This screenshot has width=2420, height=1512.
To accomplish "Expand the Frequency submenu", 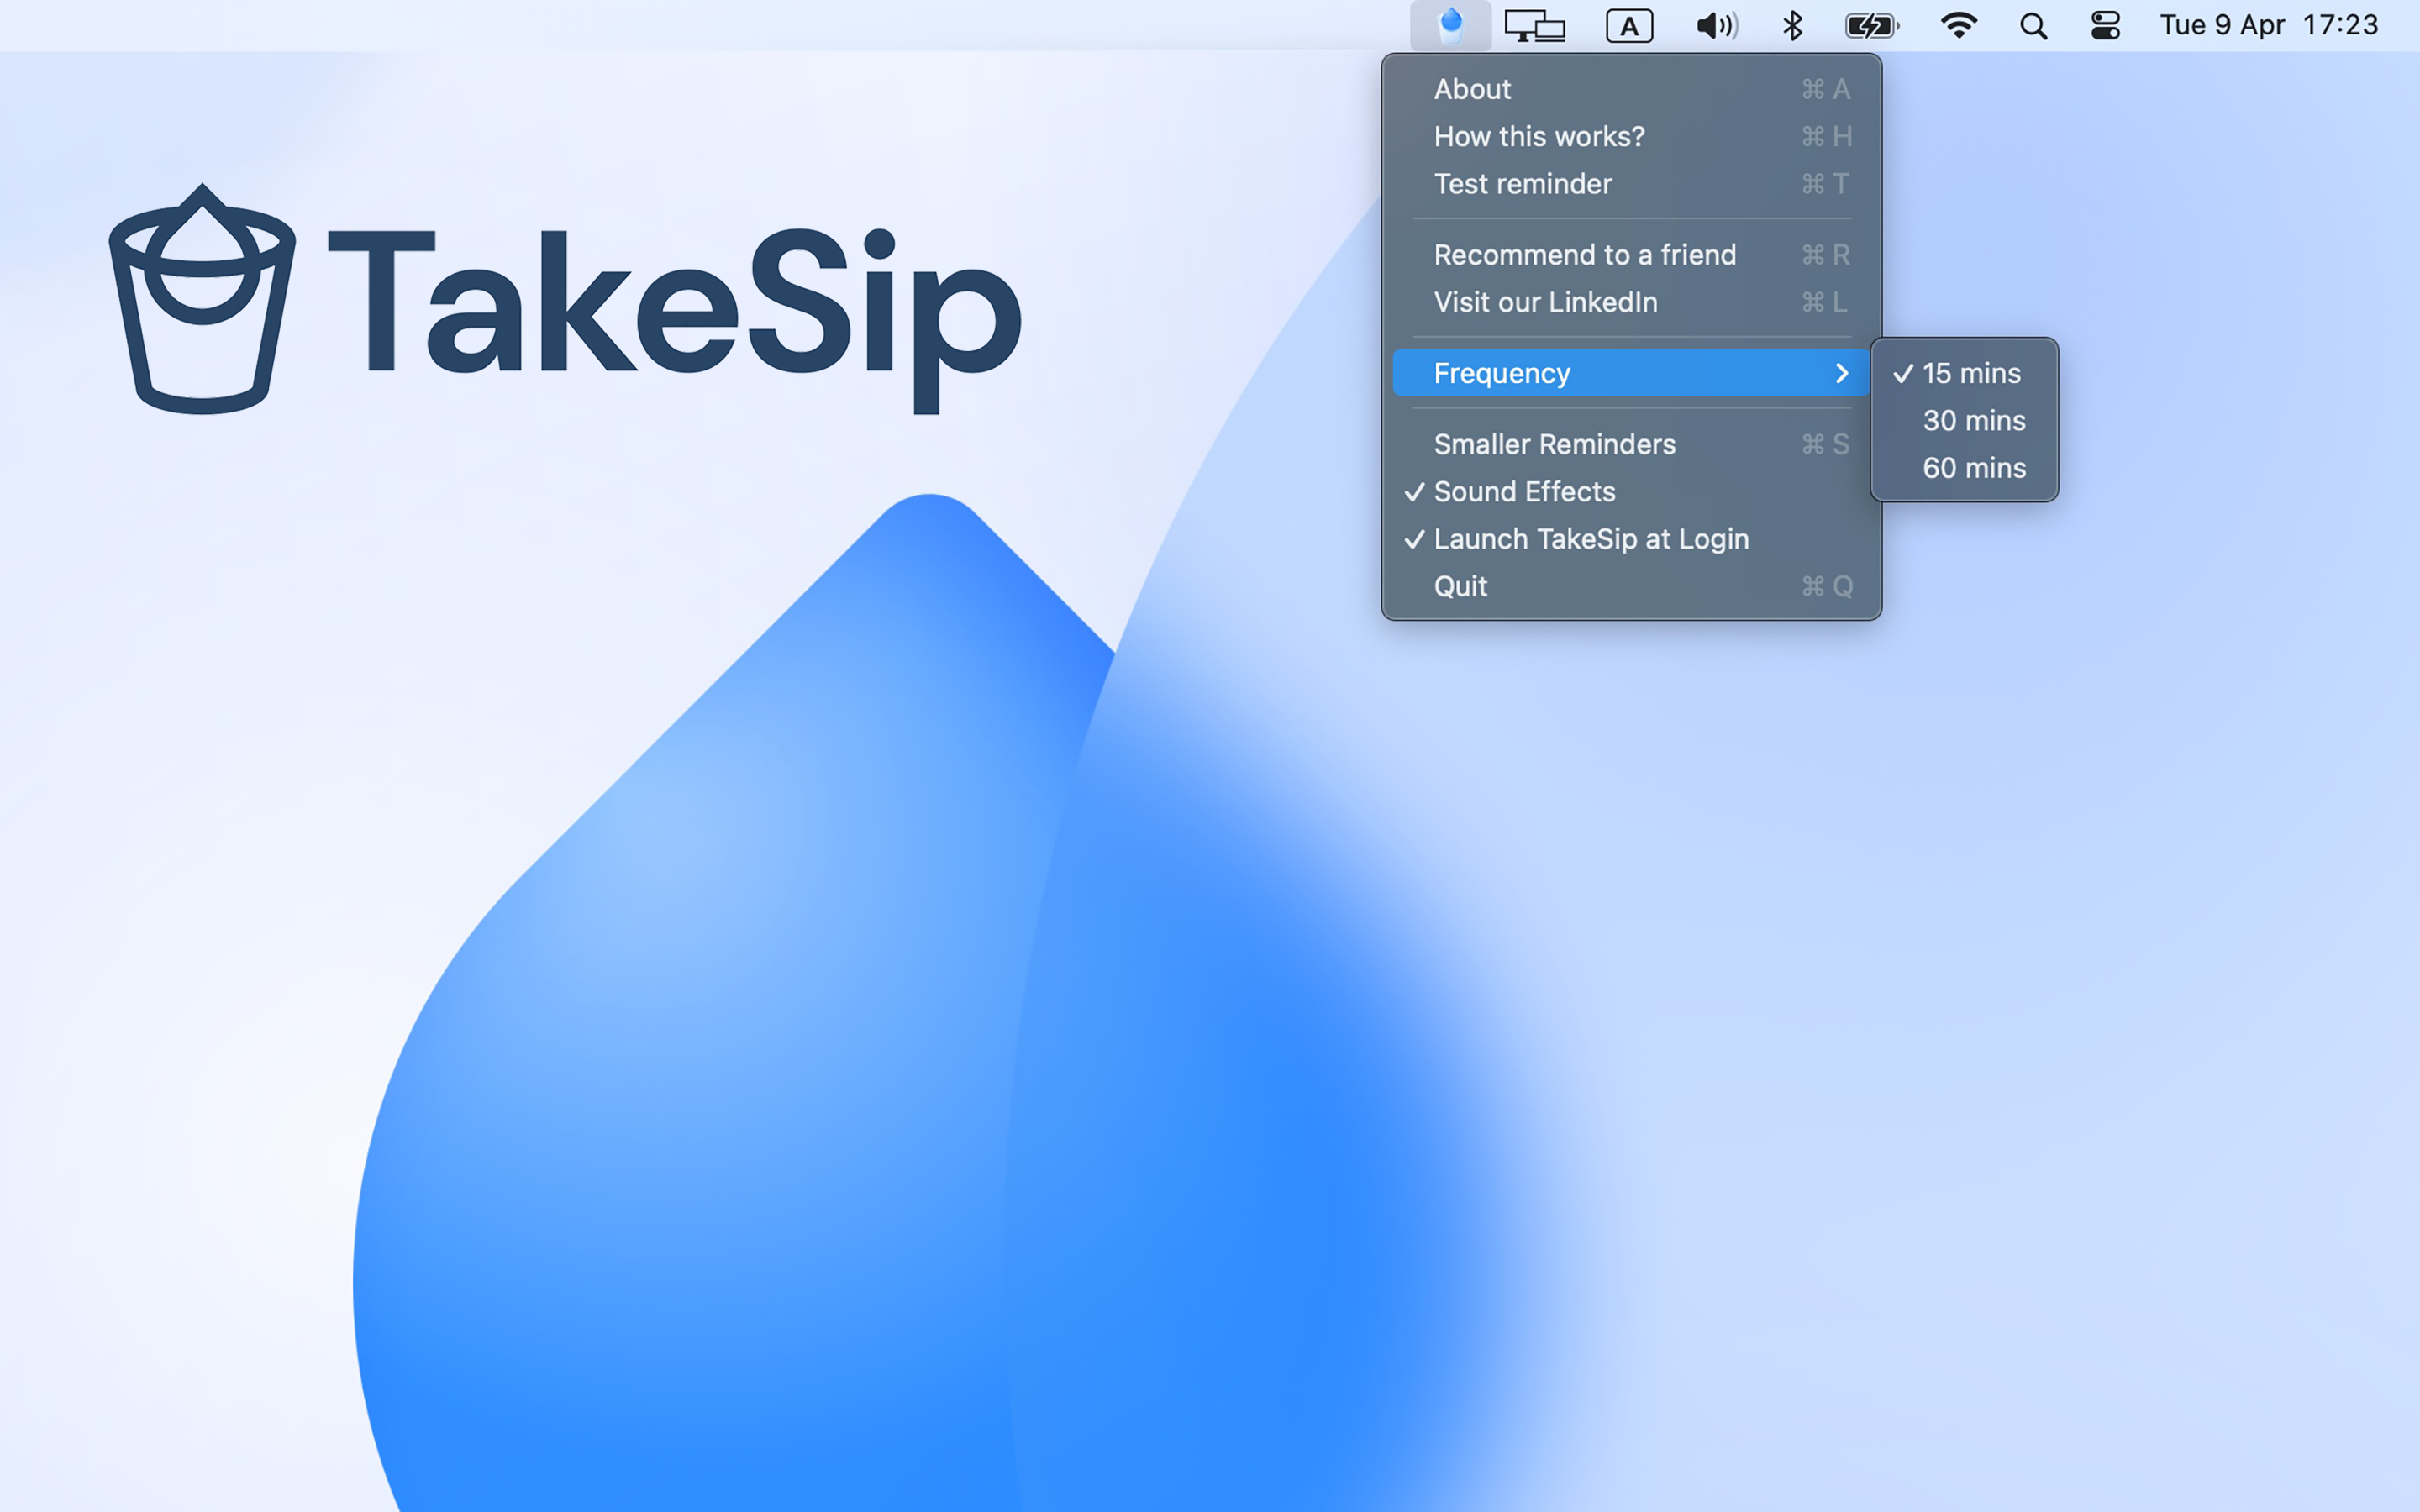I will (x=1631, y=373).
